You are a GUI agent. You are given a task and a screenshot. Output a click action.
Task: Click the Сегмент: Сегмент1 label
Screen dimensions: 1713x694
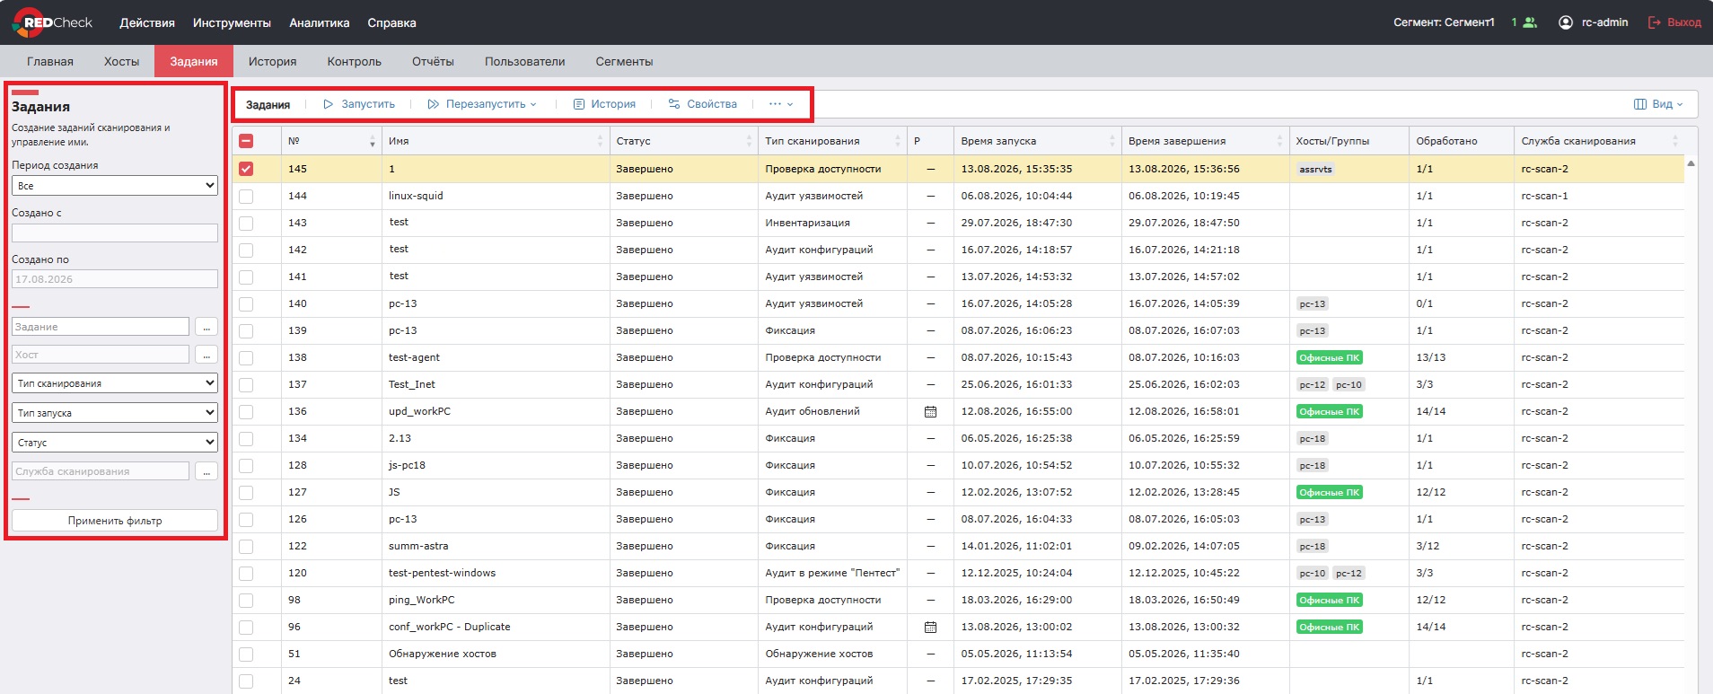[x=1444, y=22]
